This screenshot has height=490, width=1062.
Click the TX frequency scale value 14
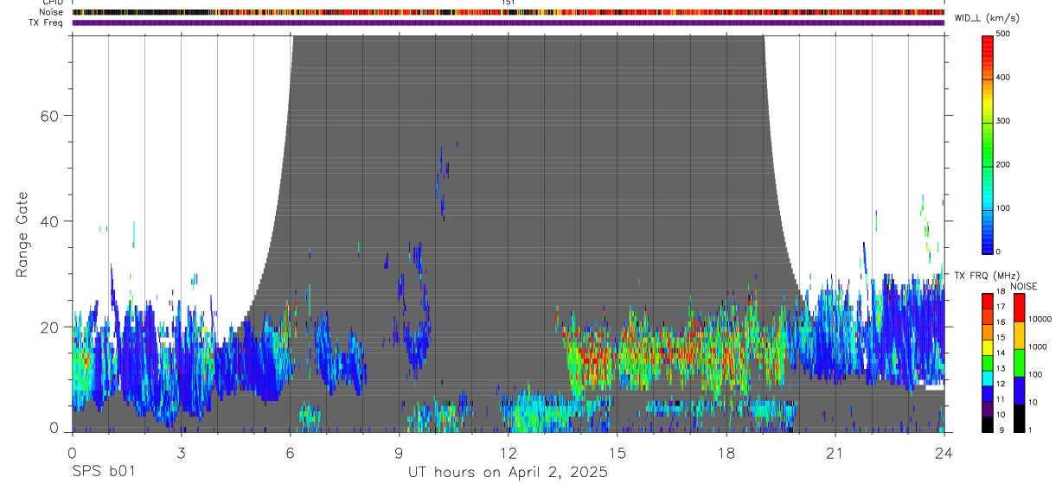(1001, 353)
